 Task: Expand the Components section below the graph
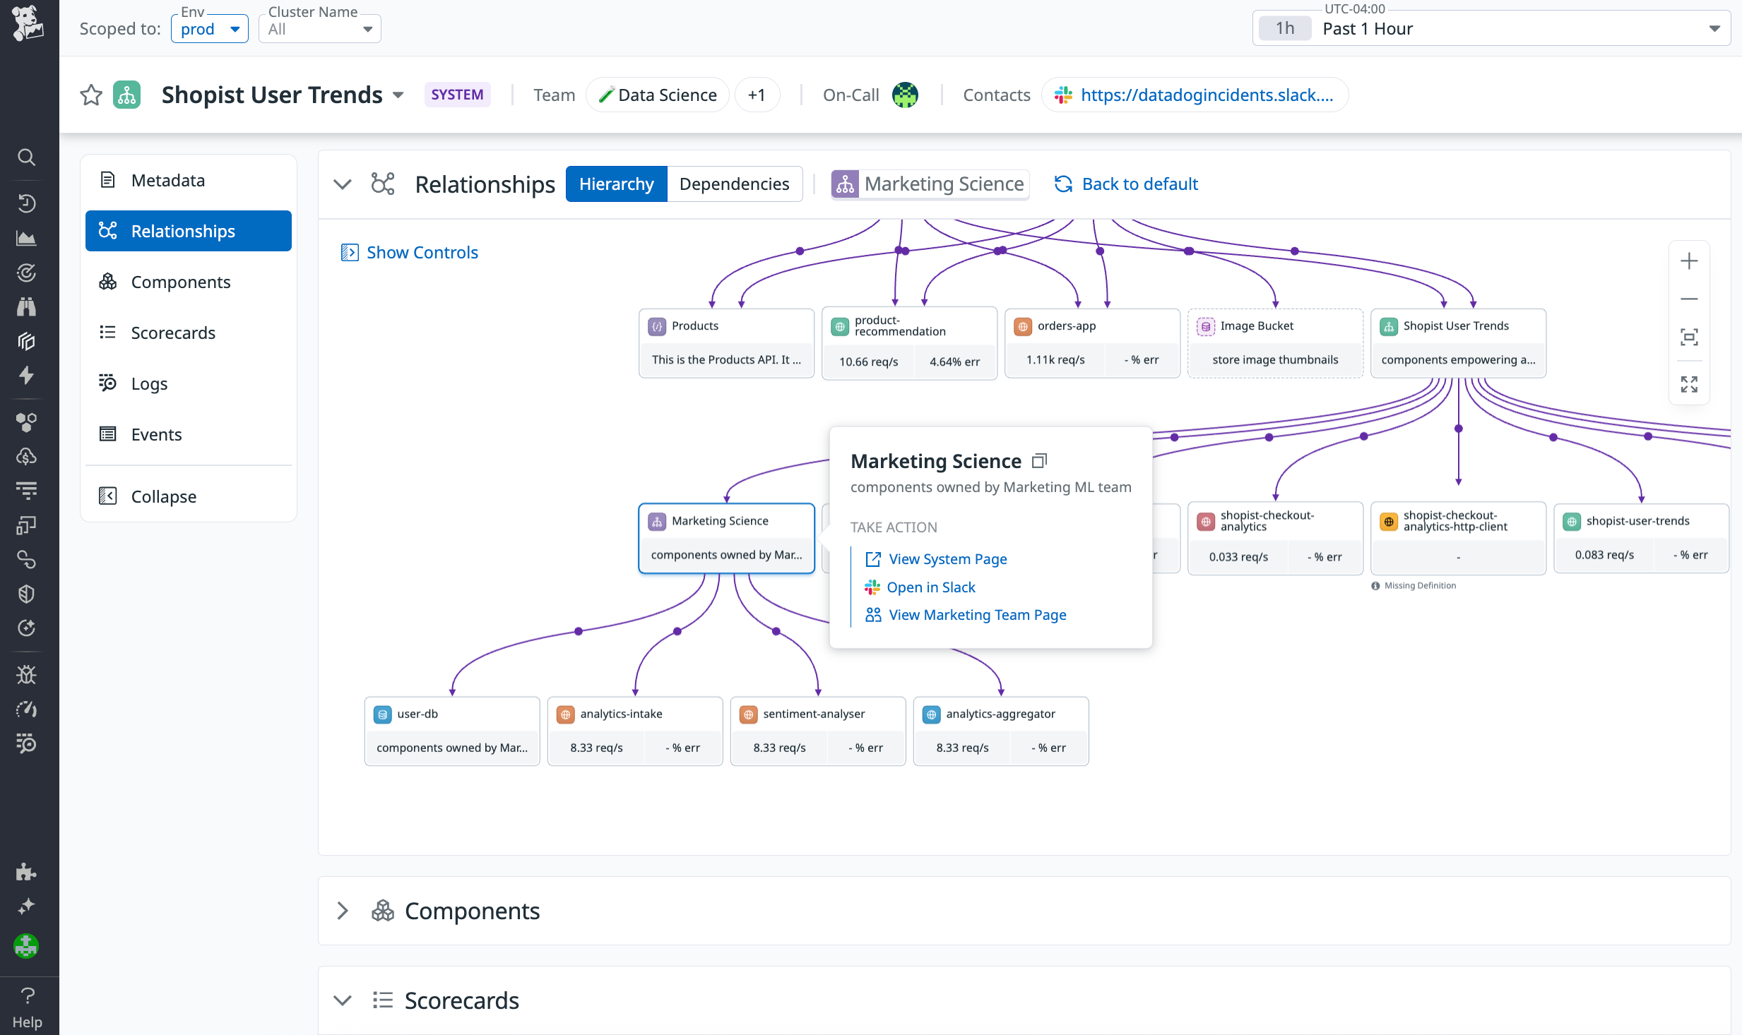pos(343,911)
